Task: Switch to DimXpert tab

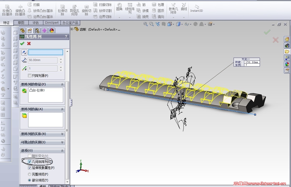Action: click(x=52, y=23)
